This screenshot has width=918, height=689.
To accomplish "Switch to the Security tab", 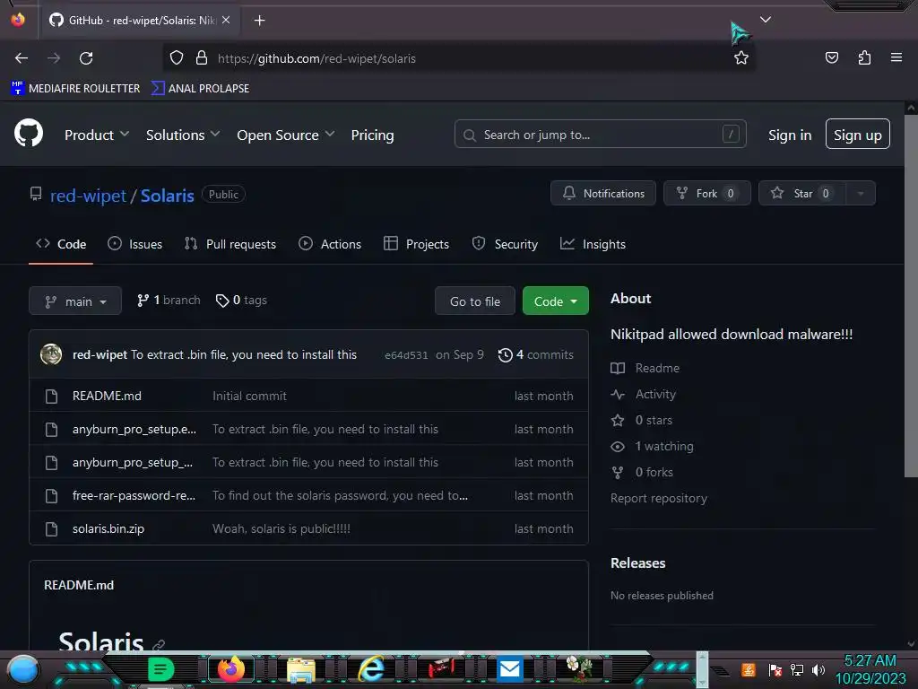I will point(505,244).
